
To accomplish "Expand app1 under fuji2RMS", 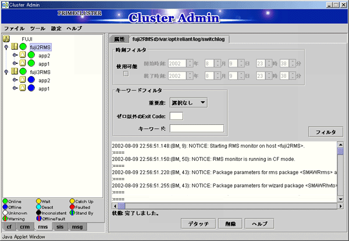I will (x=15, y=63).
